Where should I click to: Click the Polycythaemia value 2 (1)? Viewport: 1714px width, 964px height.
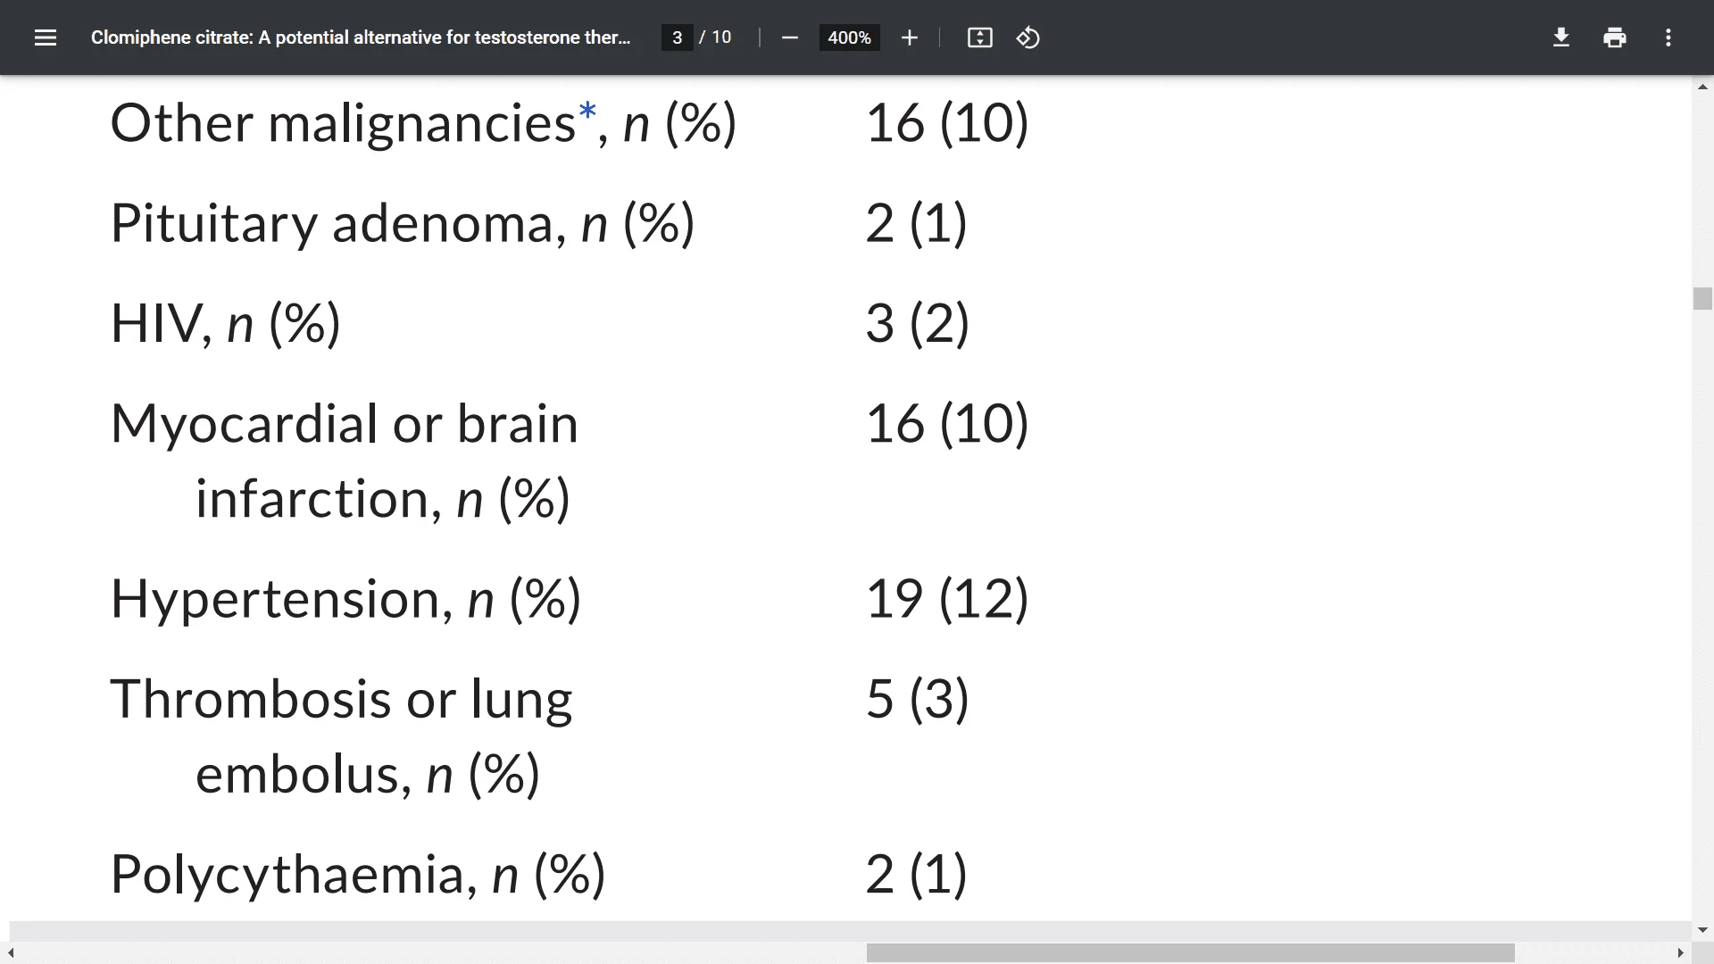tap(917, 873)
